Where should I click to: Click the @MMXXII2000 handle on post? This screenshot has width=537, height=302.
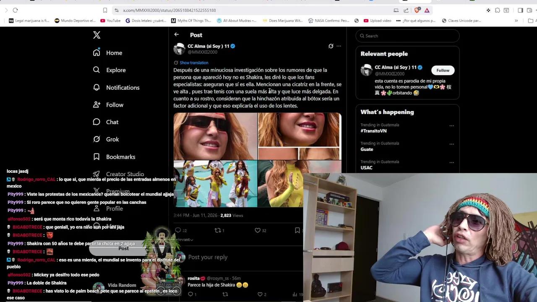202,52
